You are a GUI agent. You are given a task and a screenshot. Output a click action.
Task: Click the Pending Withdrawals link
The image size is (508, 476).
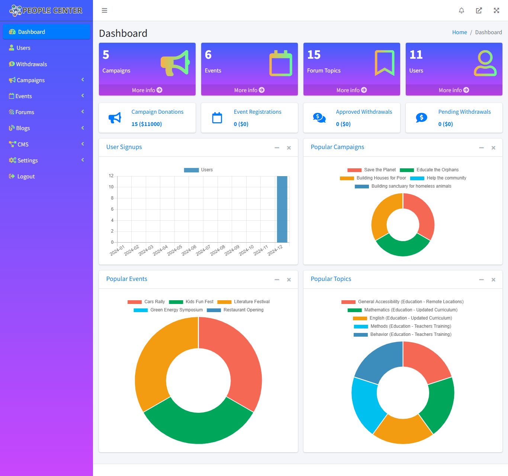[464, 112]
